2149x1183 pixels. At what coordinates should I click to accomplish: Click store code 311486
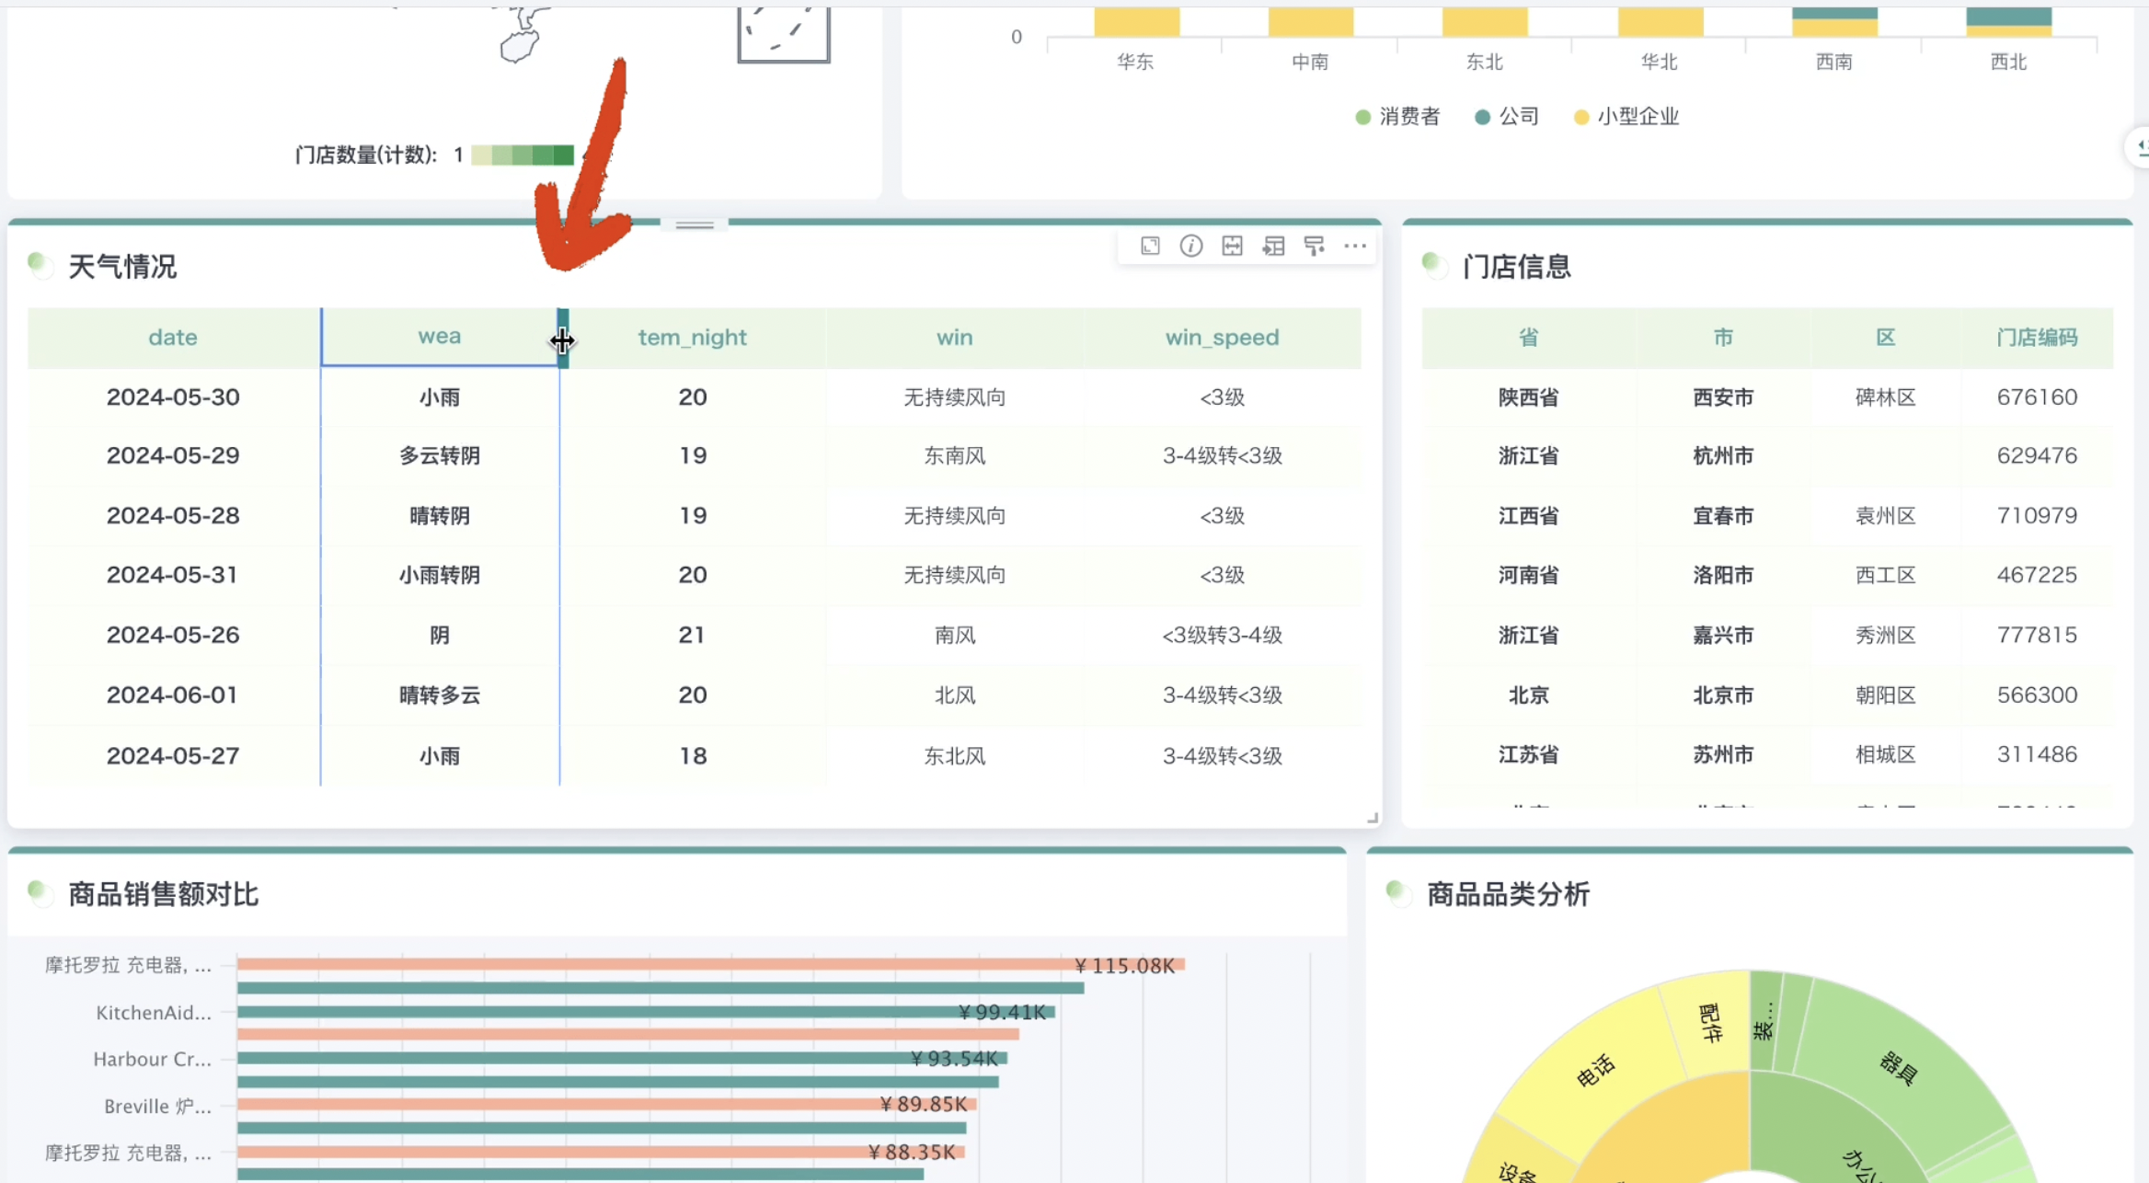2037,754
